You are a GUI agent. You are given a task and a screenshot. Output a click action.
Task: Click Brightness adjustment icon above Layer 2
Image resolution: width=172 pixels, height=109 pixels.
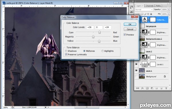point(144,45)
